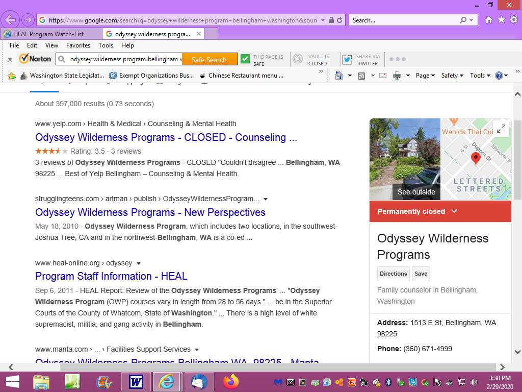Open the Safety dropdown in command bar
Screen dimensions: 522x392
452,76
